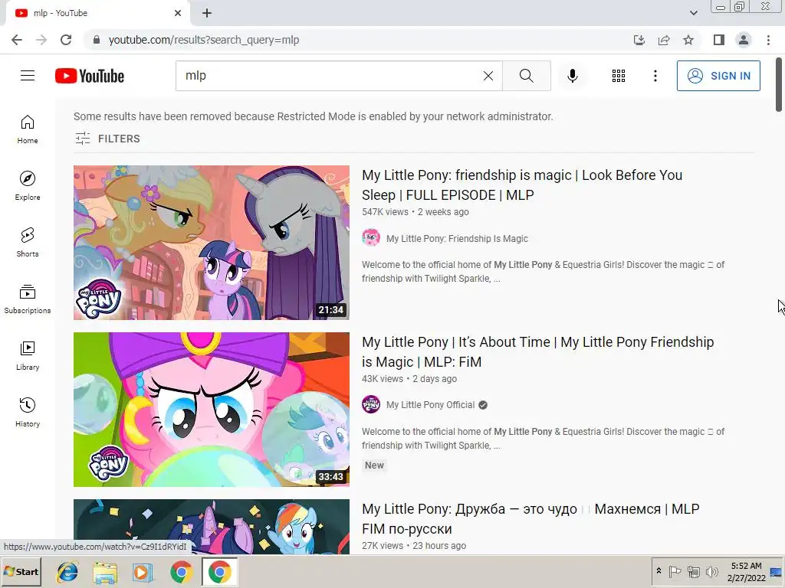Image resolution: width=785 pixels, height=588 pixels.
Task: Open Subscriptions in the sidebar
Action: coord(28,299)
